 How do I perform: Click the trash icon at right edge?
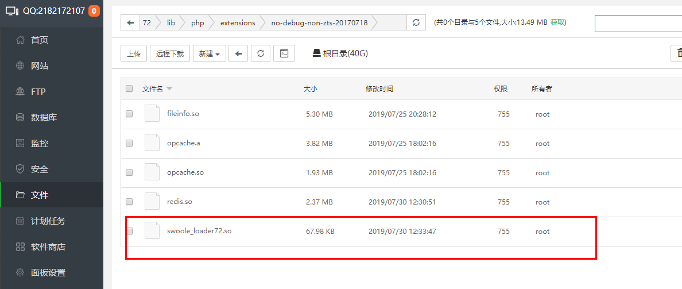pyautogui.click(x=676, y=53)
